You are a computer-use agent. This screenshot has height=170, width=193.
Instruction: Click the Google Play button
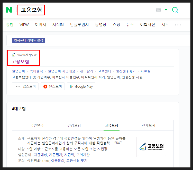tap(81, 86)
